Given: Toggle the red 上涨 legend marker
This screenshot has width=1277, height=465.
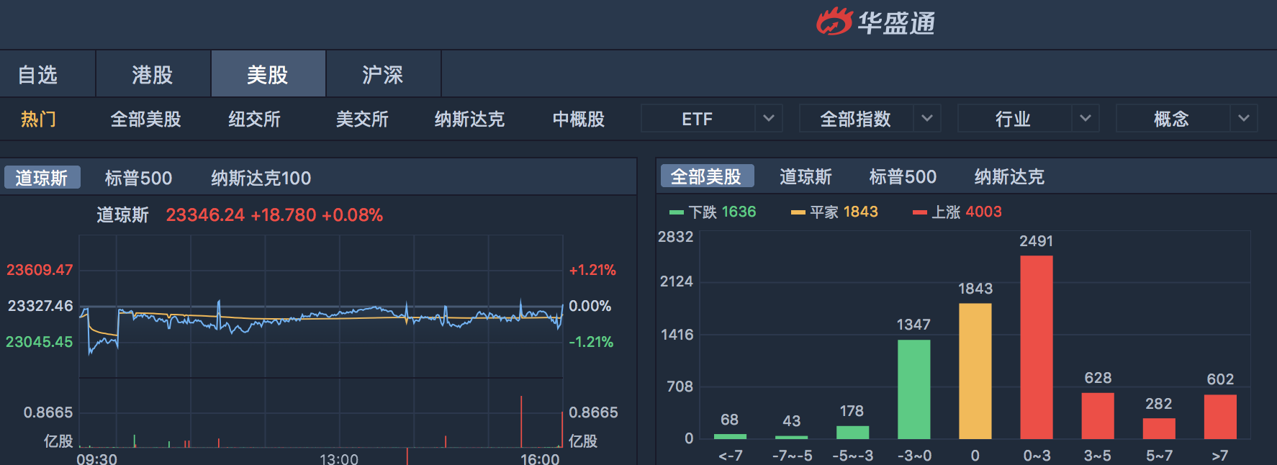Looking at the screenshot, I should pos(919,212).
